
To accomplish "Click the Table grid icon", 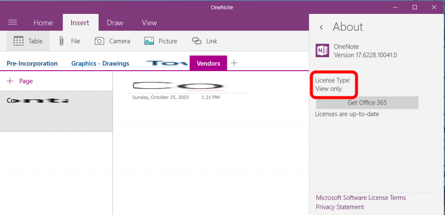I will [19, 41].
